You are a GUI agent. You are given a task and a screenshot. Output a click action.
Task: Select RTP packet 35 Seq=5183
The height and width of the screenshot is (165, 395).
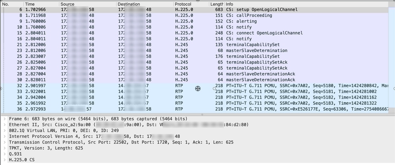(x=194, y=103)
